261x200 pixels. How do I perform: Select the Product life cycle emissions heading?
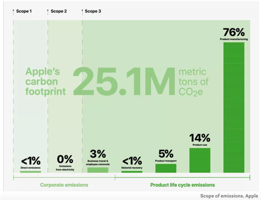[x=182, y=185]
